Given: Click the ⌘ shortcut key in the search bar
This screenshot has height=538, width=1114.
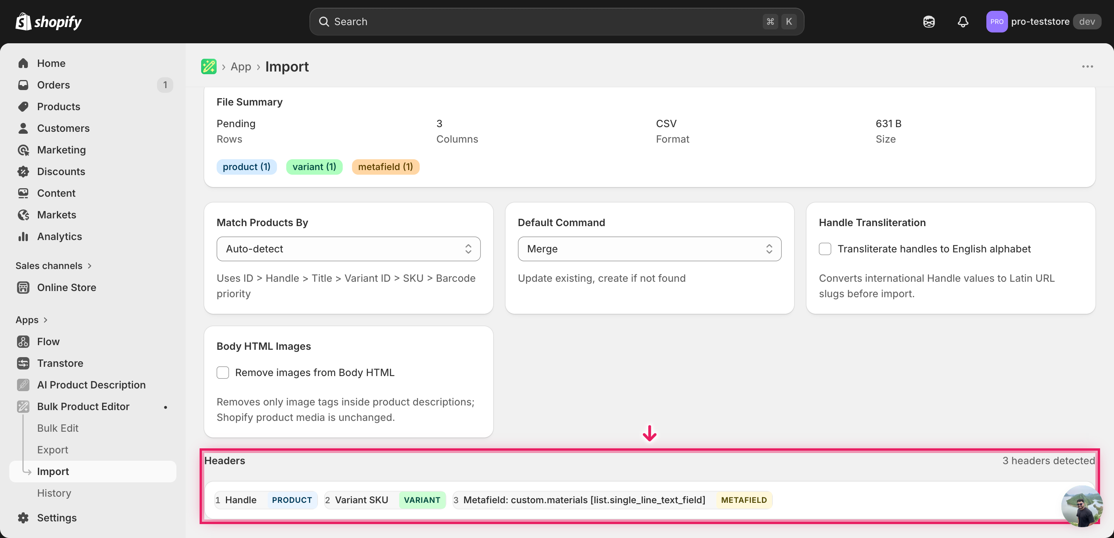Looking at the screenshot, I should 770,22.
